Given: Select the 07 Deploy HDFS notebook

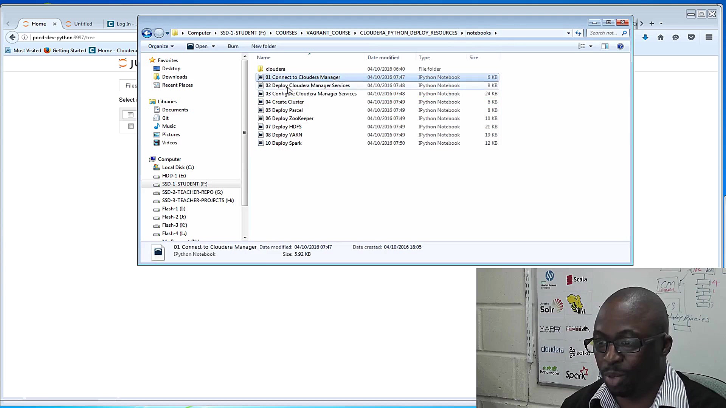Looking at the screenshot, I should click(x=283, y=127).
